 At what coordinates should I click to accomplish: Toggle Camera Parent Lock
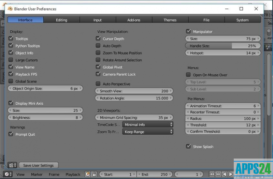(x=98, y=74)
